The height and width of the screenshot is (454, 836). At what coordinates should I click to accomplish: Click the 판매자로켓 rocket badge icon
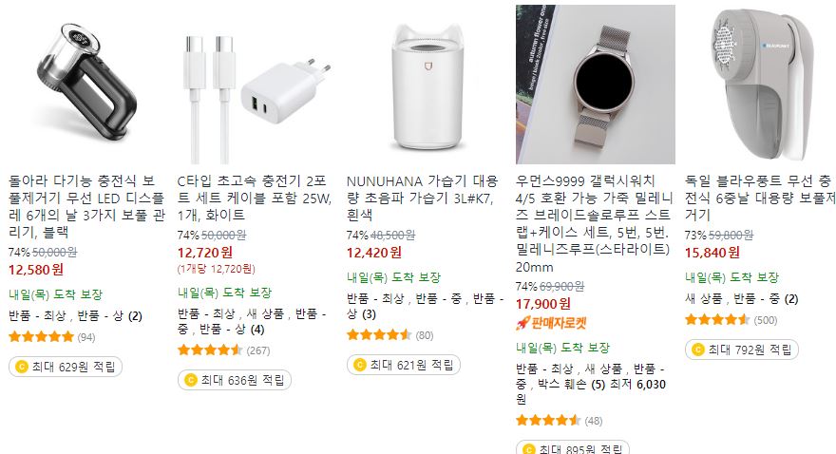(x=522, y=323)
